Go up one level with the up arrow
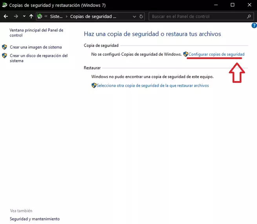Viewport: 257px width, 224px height. point(31,16)
